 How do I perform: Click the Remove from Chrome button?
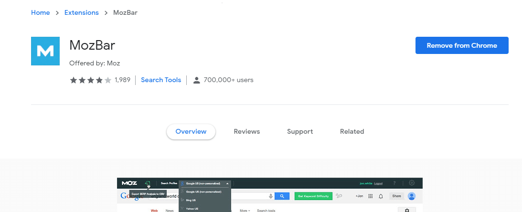pyautogui.click(x=462, y=45)
